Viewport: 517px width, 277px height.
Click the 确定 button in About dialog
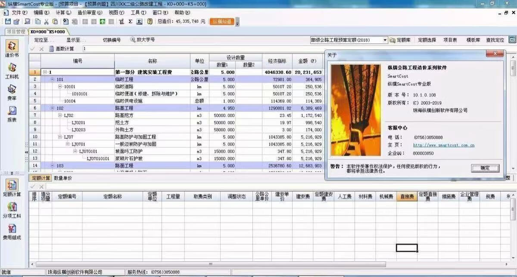485,168
